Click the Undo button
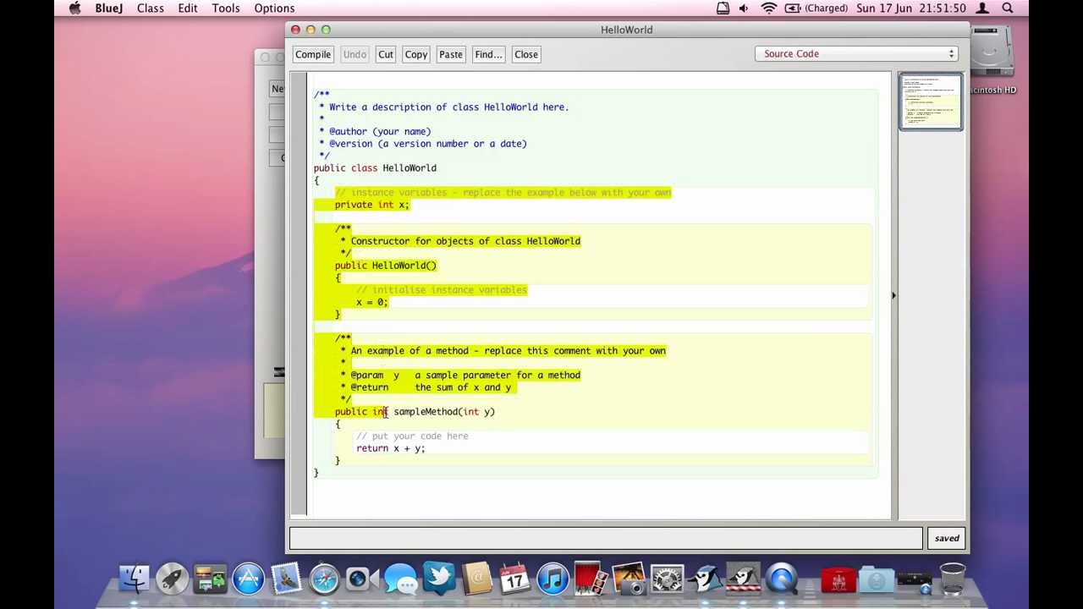The image size is (1083, 609). pyautogui.click(x=355, y=54)
